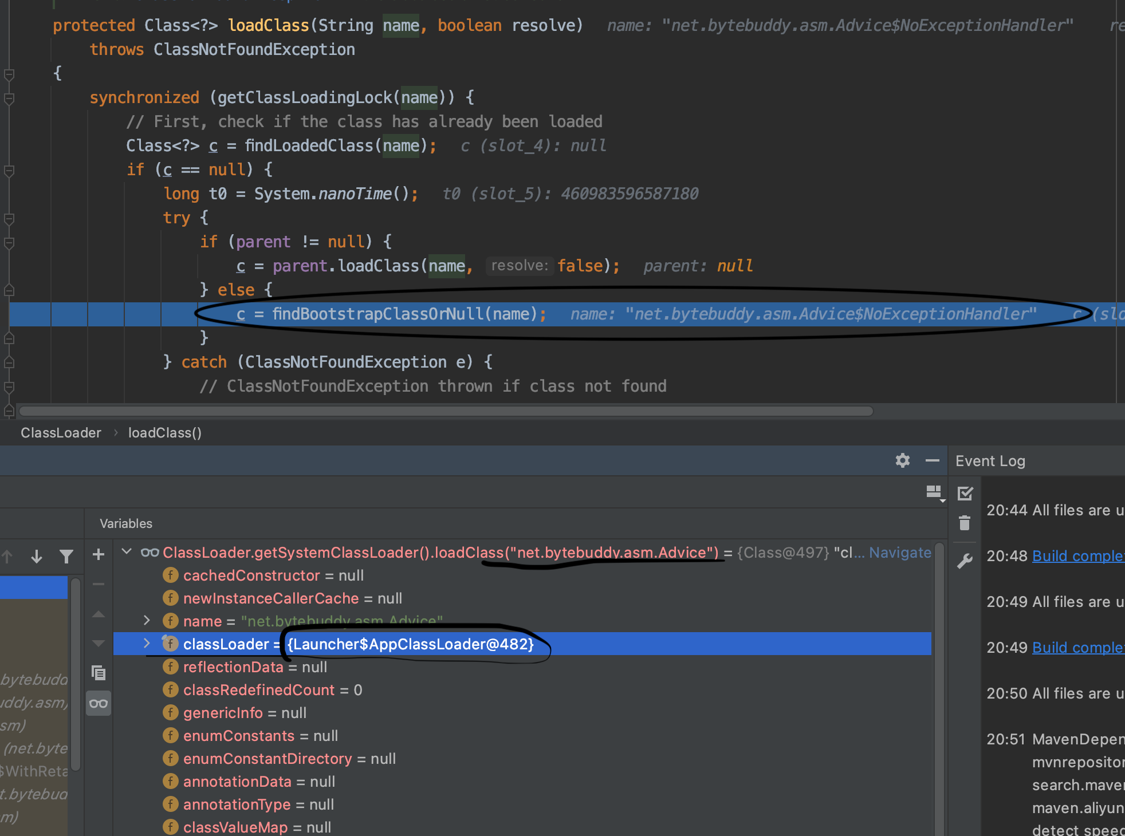Image resolution: width=1125 pixels, height=836 pixels.
Task: Click the Navigate link in watch row
Action: click(900, 553)
